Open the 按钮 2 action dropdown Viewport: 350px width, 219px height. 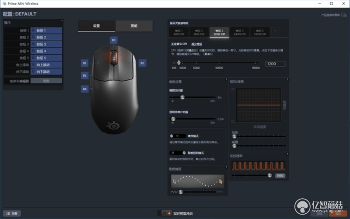tap(46, 37)
